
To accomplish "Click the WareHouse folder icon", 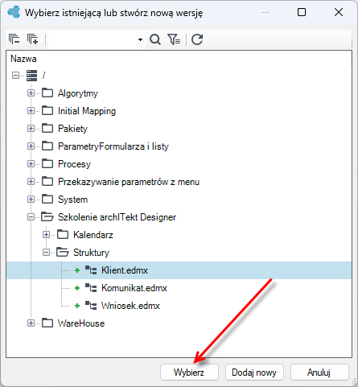I will (x=47, y=323).
